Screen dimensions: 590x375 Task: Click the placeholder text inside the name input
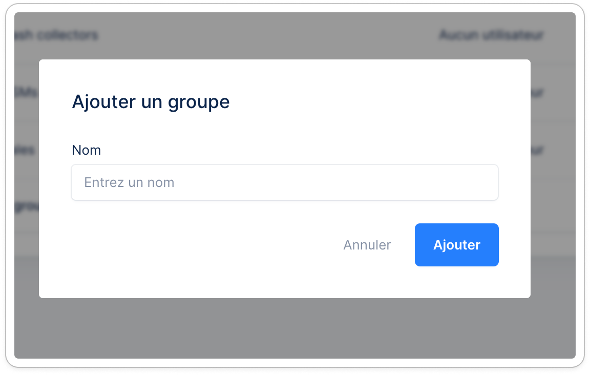(129, 182)
